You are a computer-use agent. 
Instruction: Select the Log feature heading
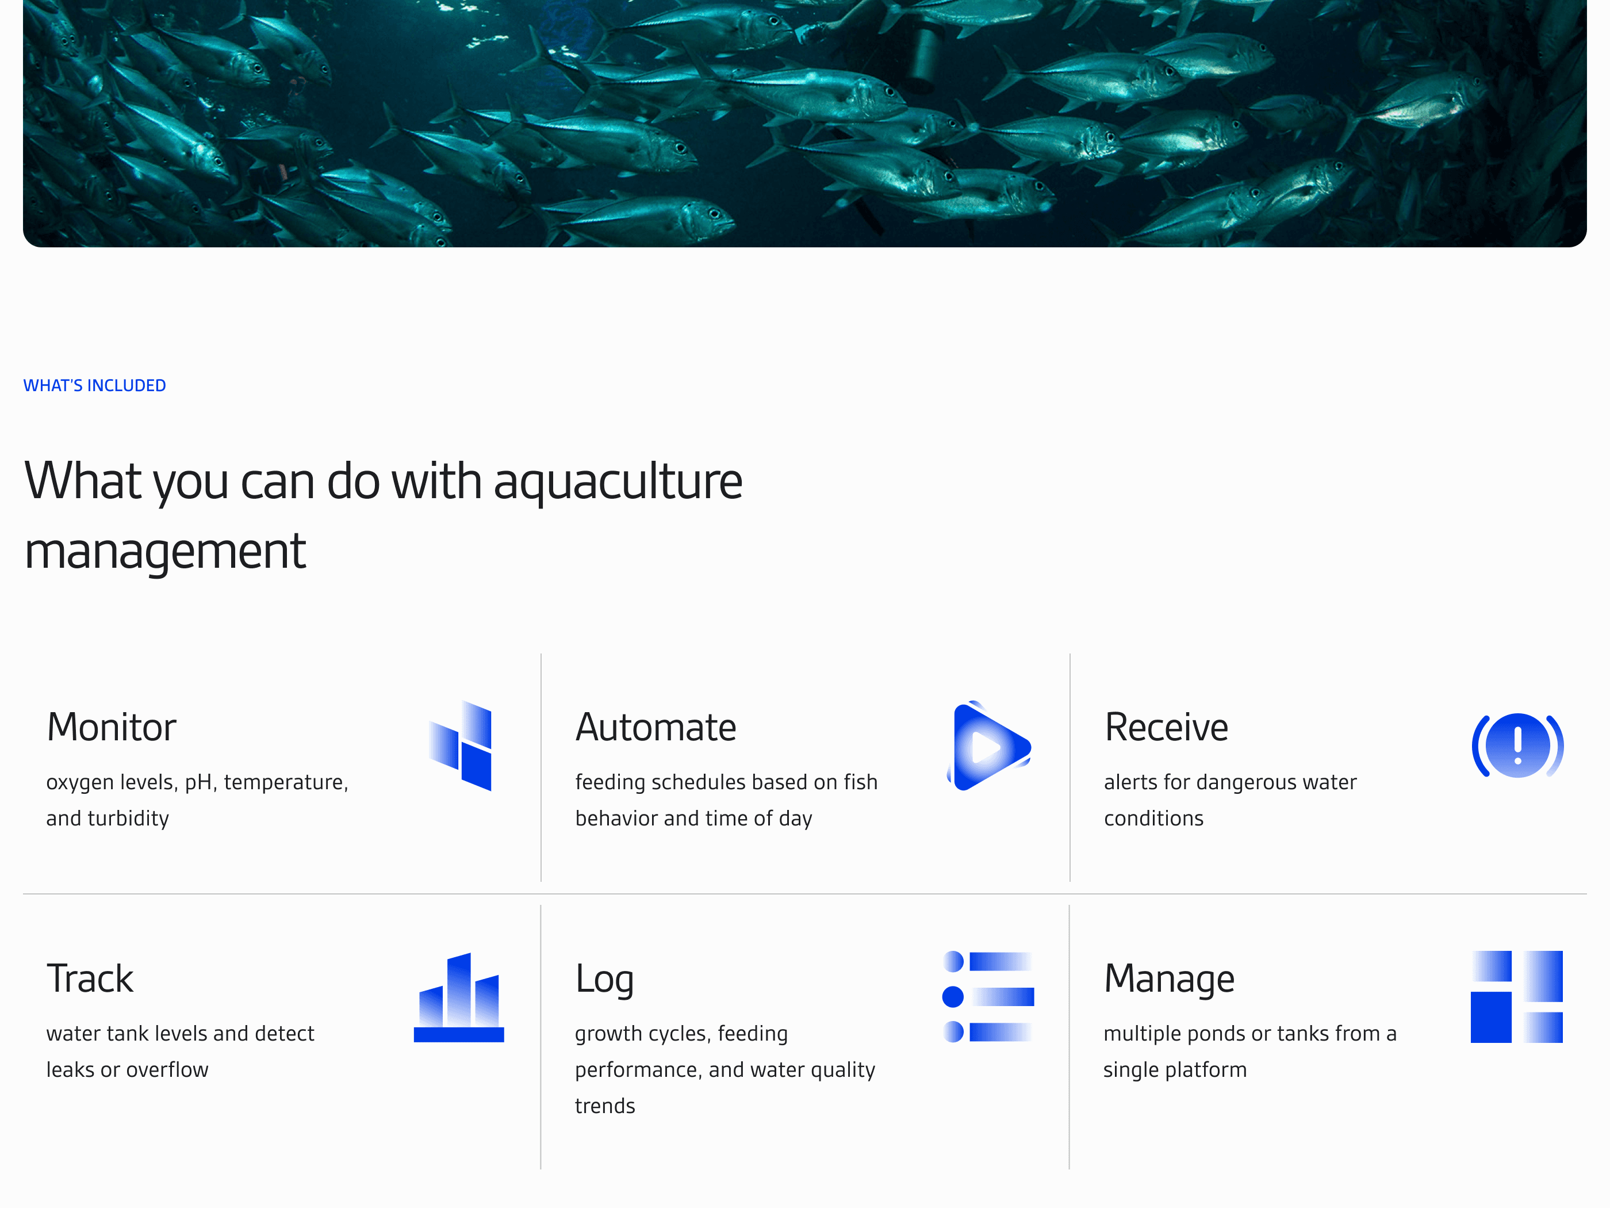pos(604,980)
